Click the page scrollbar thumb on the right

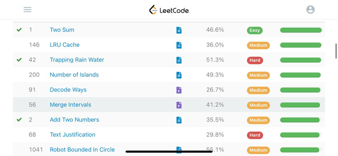coord(336,51)
